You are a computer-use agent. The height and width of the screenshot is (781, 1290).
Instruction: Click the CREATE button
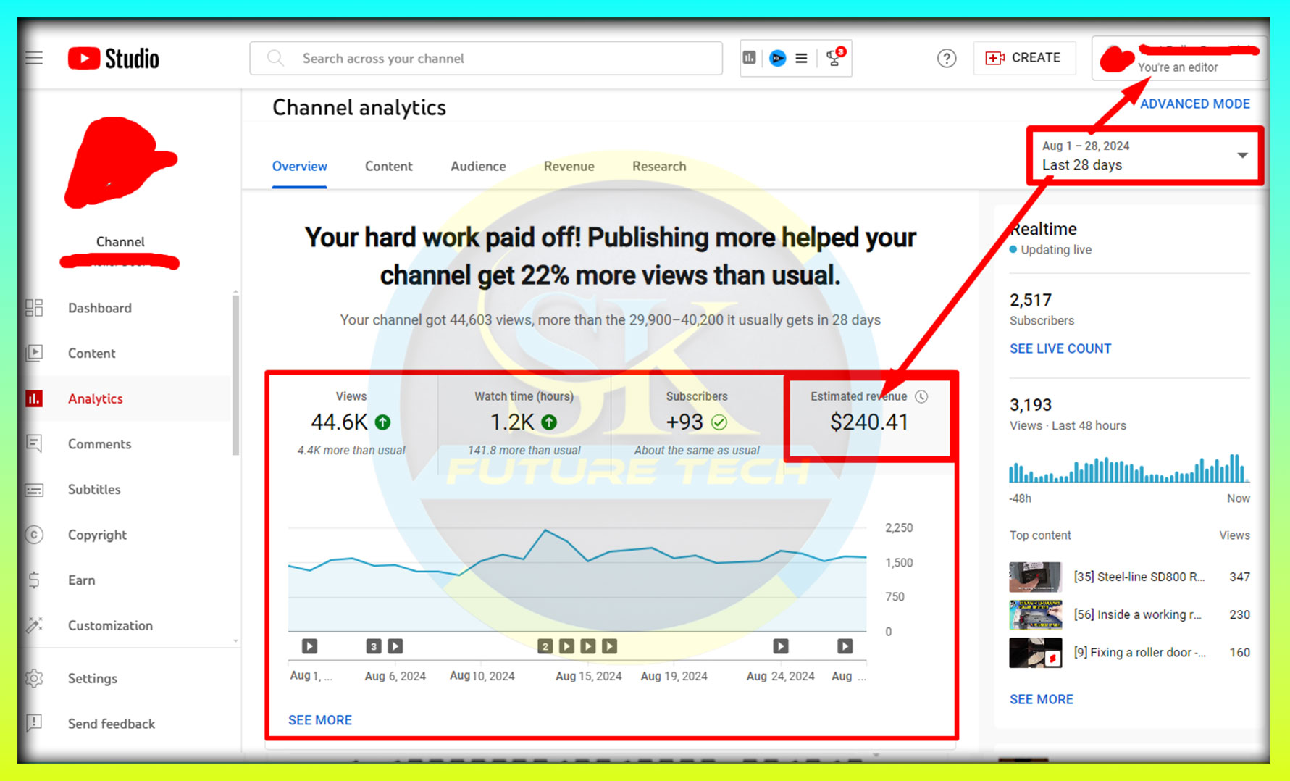(1024, 58)
